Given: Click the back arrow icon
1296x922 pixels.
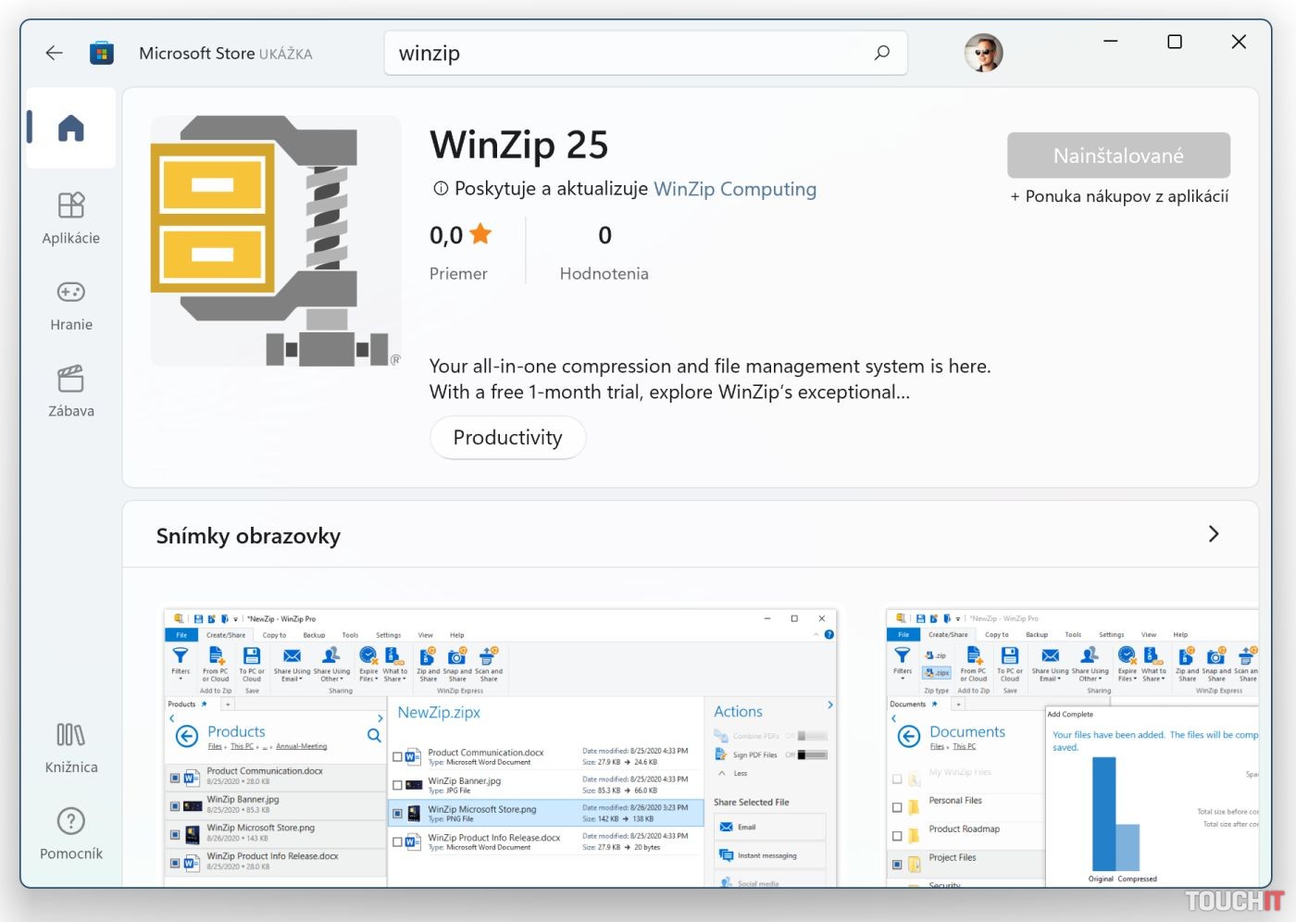Looking at the screenshot, I should pyautogui.click(x=54, y=54).
